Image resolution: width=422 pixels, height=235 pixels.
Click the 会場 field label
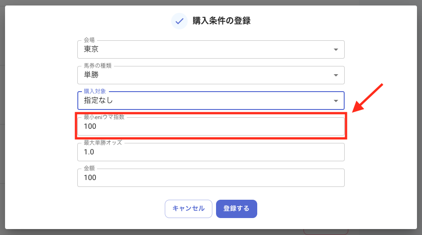click(x=89, y=40)
